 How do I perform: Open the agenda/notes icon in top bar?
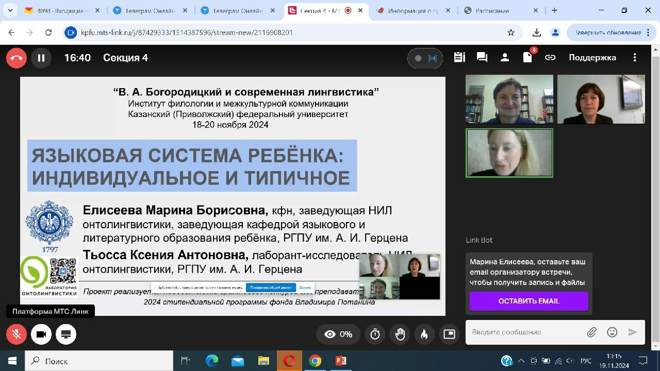point(459,58)
